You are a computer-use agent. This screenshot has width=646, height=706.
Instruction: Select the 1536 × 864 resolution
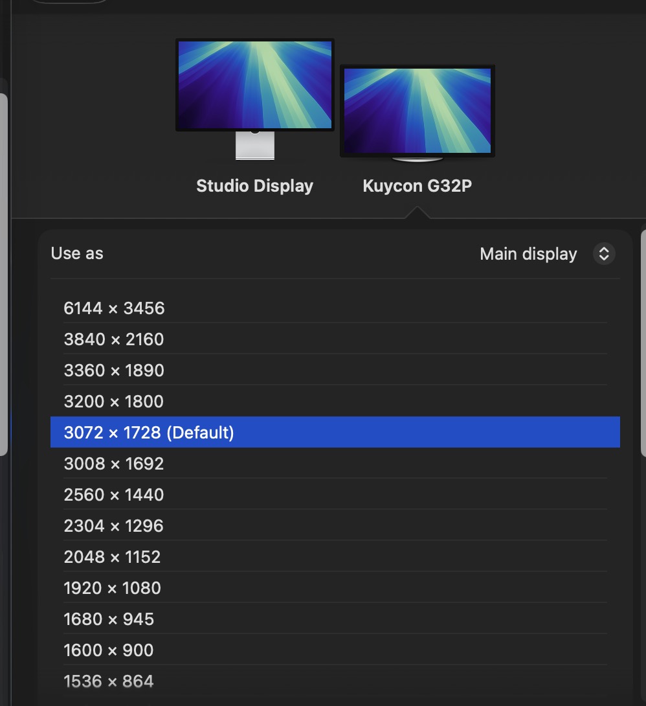[x=109, y=681]
